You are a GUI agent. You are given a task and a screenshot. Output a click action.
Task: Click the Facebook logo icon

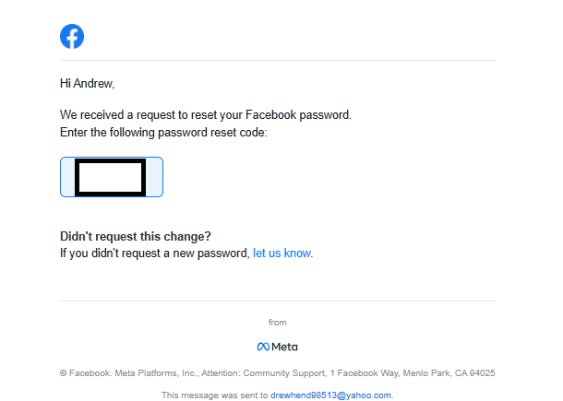point(72,36)
